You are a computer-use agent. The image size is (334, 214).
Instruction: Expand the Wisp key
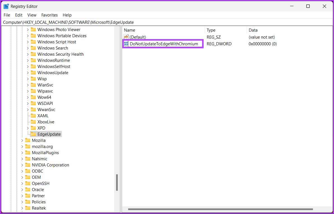point(28,79)
